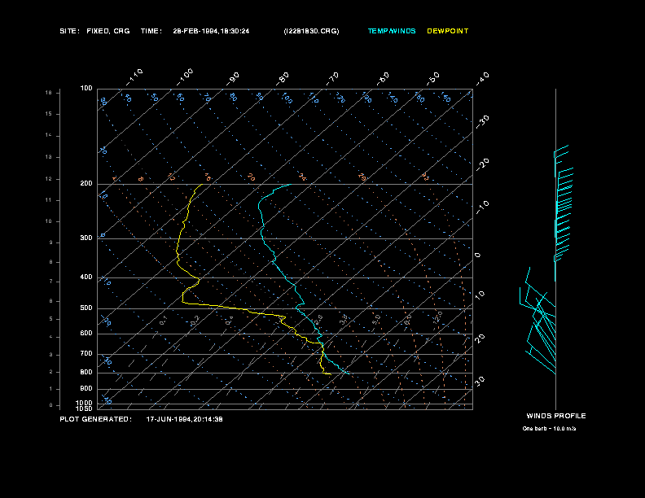Click the yellow DEWPOINT legend label
The height and width of the screenshot is (498, 645).
click(x=448, y=31)
